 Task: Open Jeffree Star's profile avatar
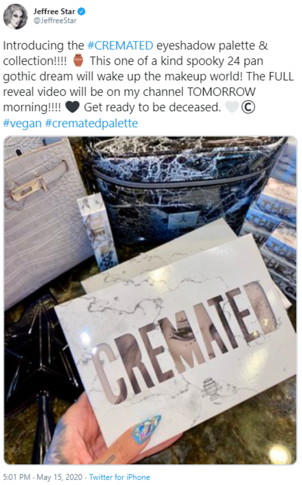pos(16,17)
